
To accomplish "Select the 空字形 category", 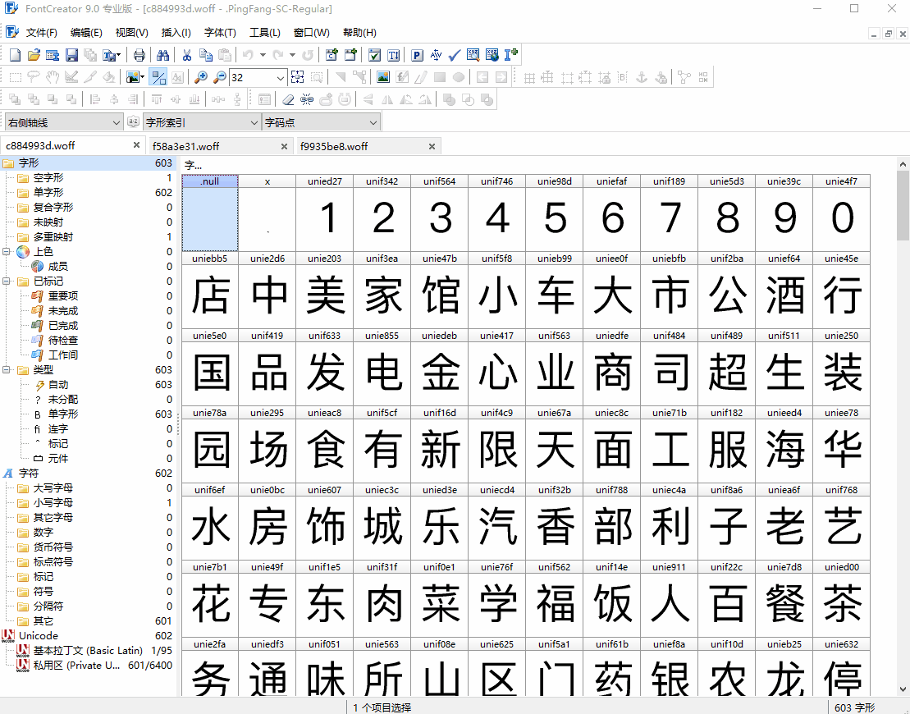I will [x=48, y=177].
